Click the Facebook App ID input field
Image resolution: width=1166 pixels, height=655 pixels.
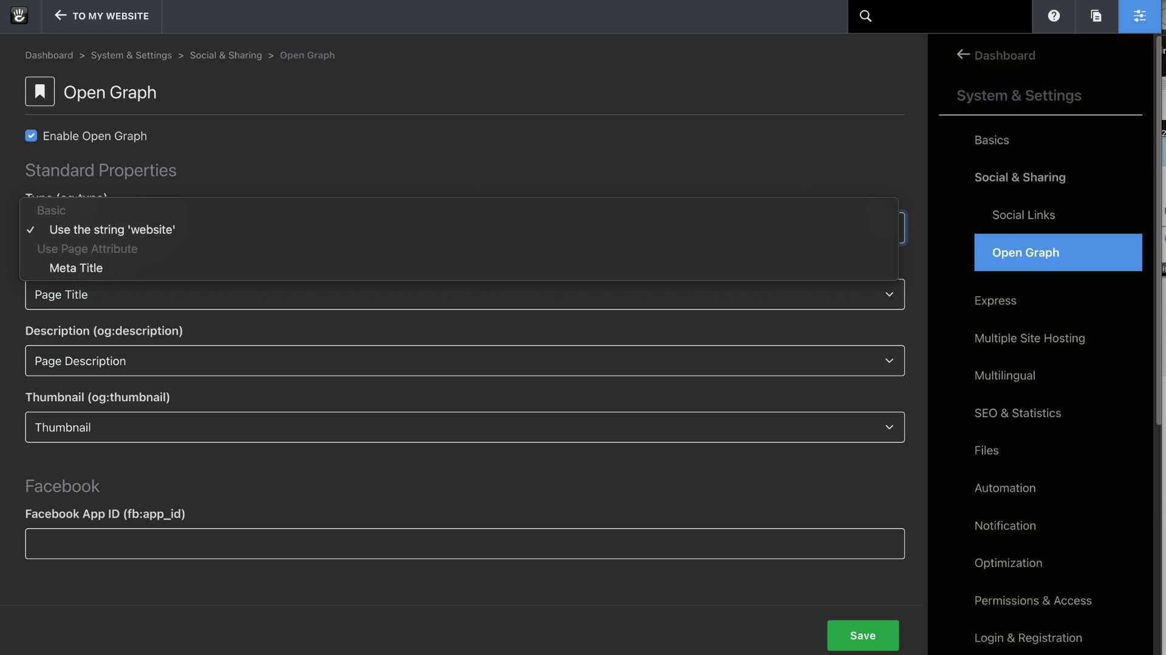coord(465,543)
